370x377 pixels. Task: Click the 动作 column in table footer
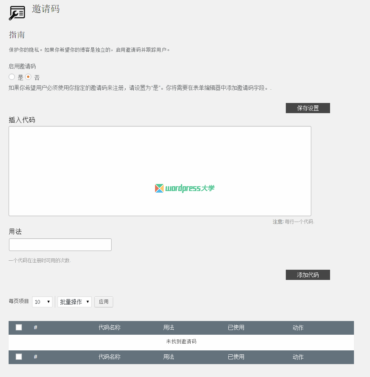298,357
